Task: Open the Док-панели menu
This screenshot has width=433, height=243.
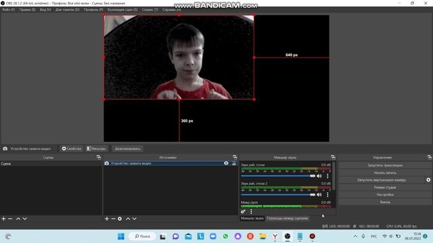Action: click(68, 9)
